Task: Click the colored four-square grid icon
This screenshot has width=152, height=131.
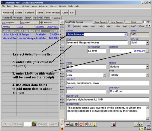Action: (34, 124)
